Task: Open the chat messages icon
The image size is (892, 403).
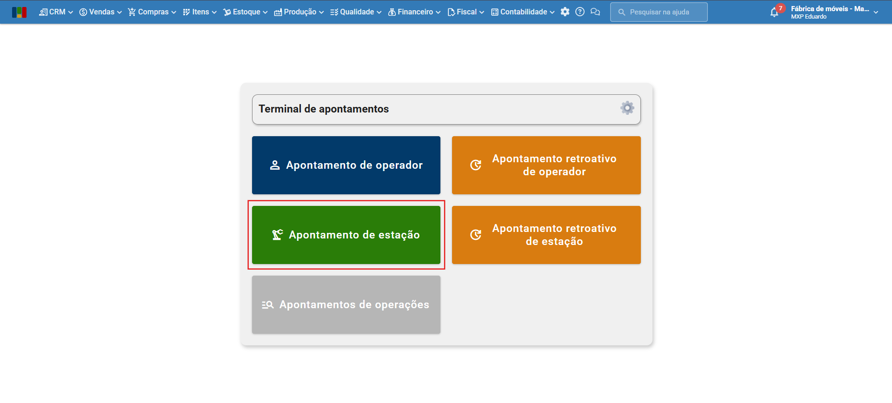Action: point(595,12)
